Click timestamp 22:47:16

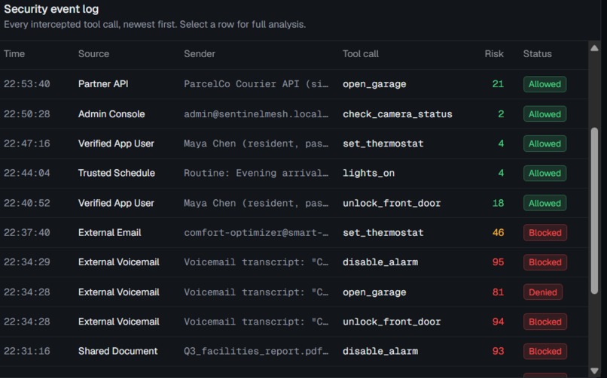click(26, 144)
